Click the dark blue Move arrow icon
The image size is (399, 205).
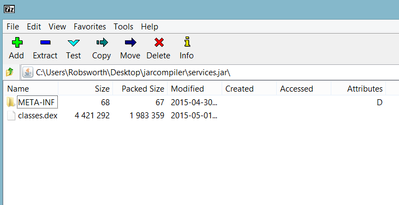click(x=130, y=43)
